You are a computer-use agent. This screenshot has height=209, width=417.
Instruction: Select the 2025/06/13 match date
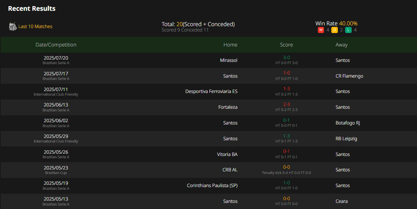[56, 105]
